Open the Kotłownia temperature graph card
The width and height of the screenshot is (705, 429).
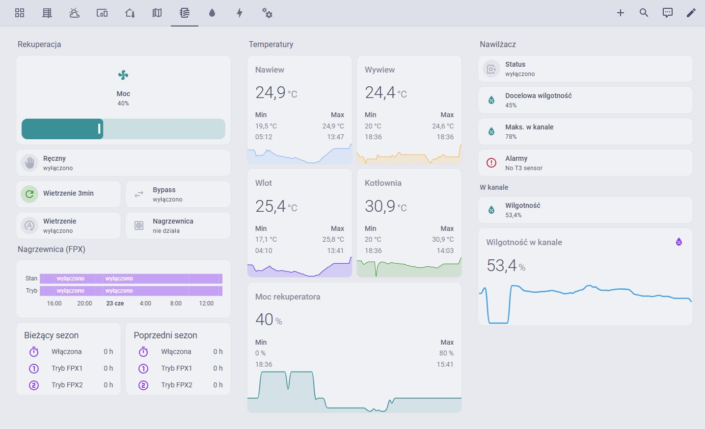[409, 223]
